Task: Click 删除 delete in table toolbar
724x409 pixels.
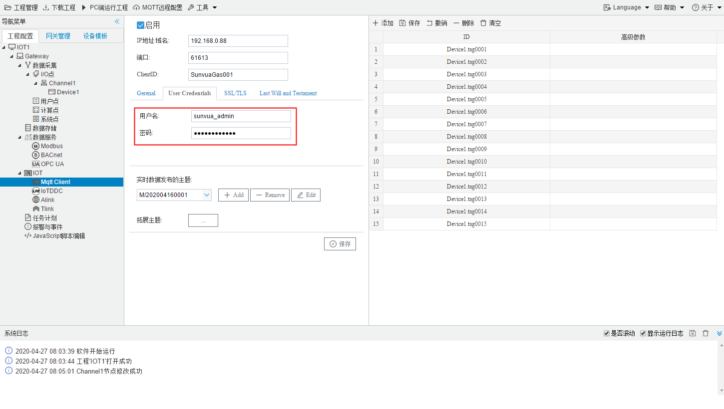Action: point(464,23)
